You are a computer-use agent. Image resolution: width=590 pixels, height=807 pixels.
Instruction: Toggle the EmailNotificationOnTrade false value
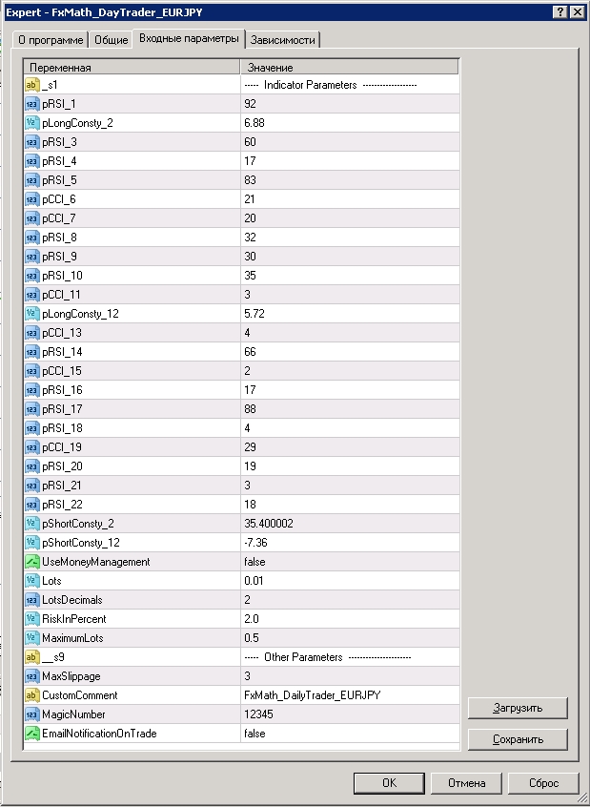350,734
